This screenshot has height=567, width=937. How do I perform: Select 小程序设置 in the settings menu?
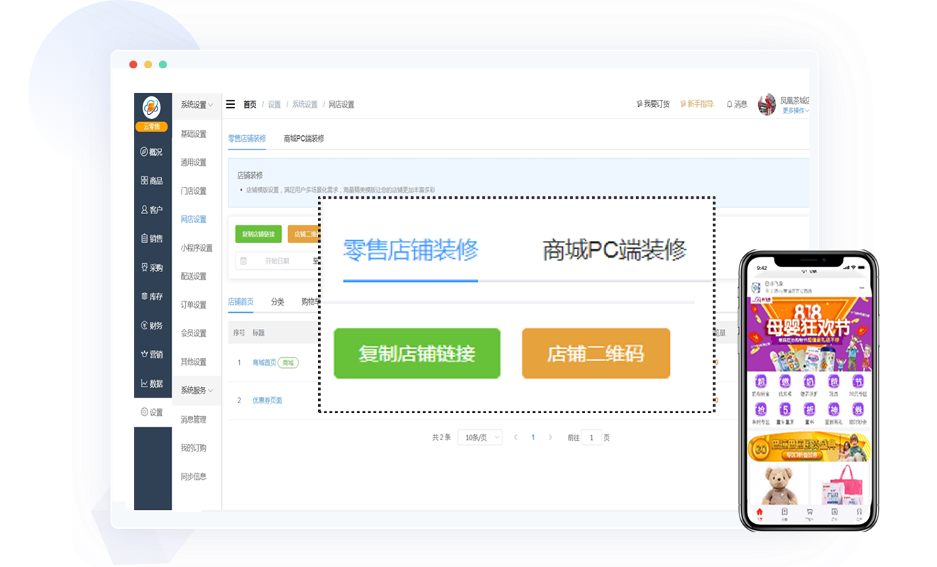point(196,248)
